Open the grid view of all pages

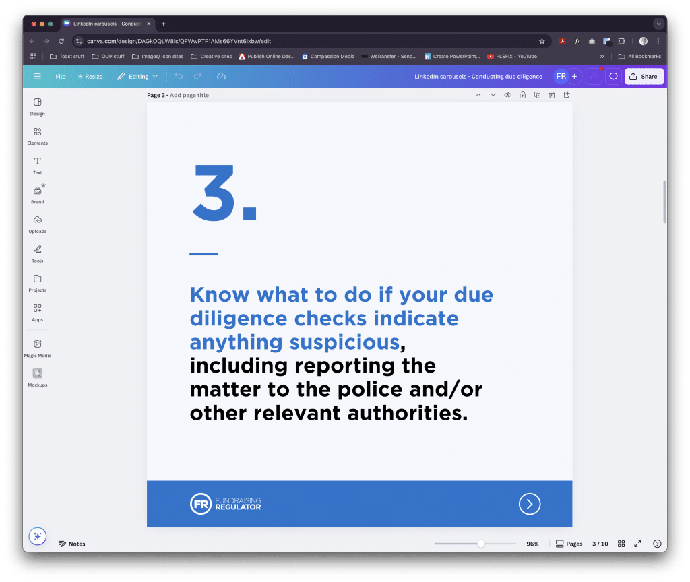coord(621,544)
